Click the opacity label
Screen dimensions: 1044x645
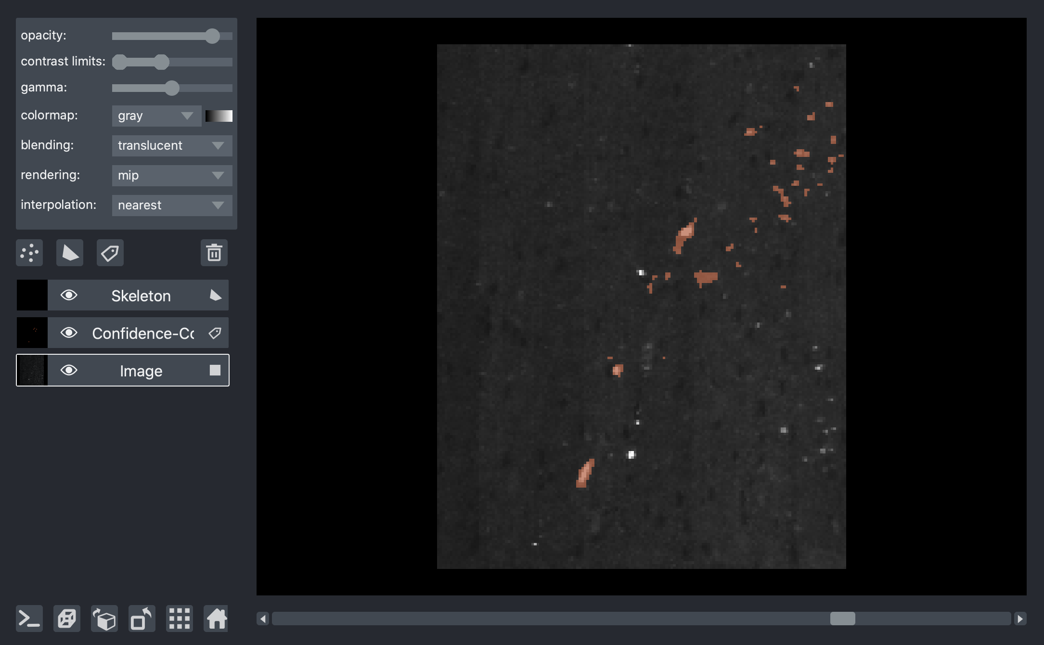[44, 35]
